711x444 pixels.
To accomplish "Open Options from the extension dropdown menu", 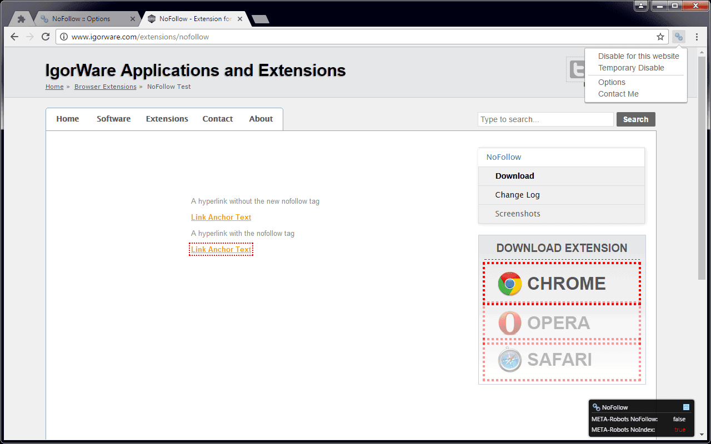I will coord(612,82).
